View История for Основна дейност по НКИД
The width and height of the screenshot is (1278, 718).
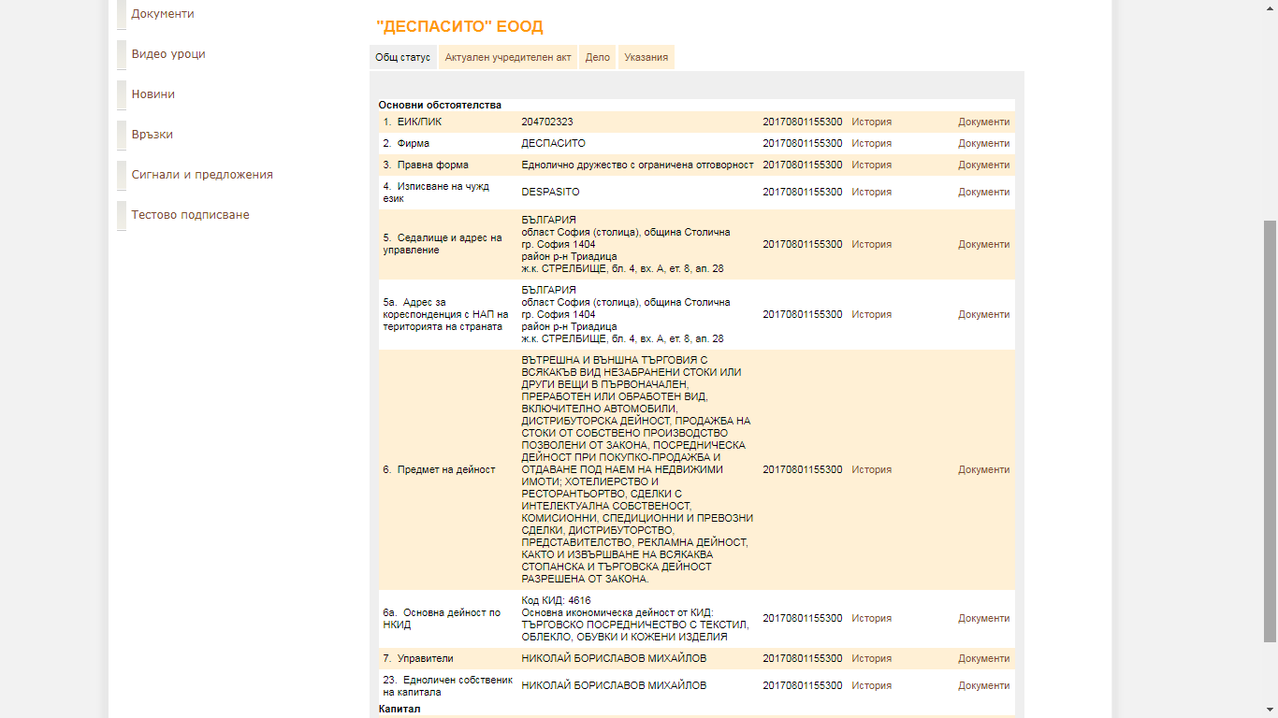tap(871, 618)
